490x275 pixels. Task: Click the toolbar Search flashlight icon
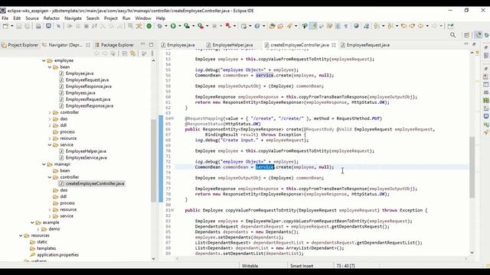pos(289,26)
